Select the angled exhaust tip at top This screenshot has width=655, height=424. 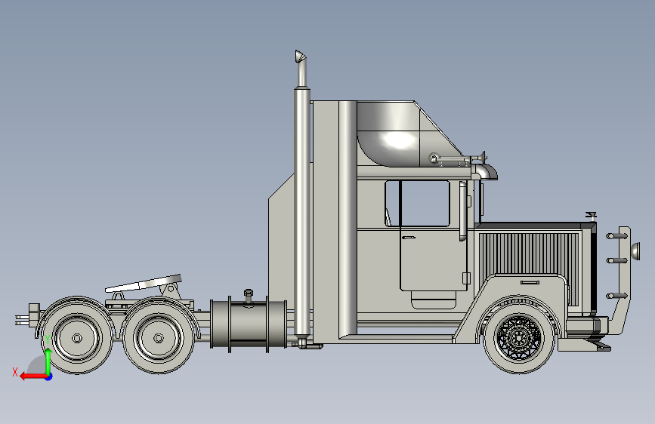pyautogui.click(x=301, y=57)
